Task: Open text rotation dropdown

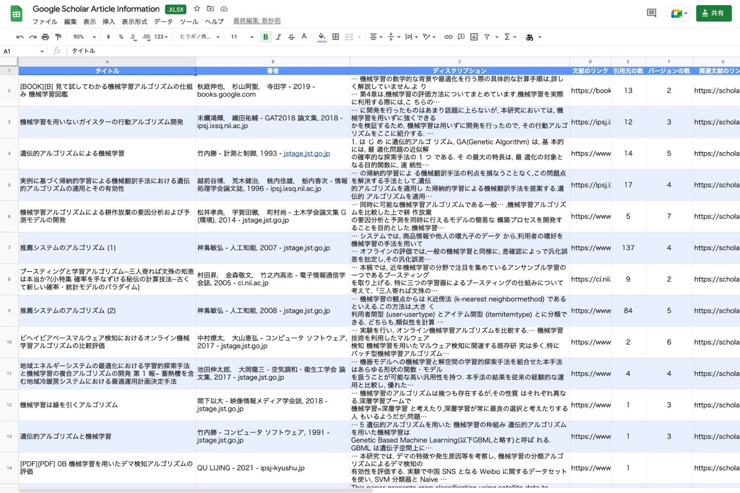Action: point(429,37)
